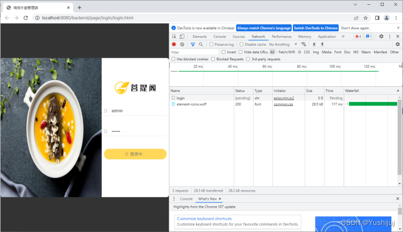The width and height of the screenshot is (403, 232).
Task: Check Hide data URLs checkbox
Action: [x=241, y=52]
